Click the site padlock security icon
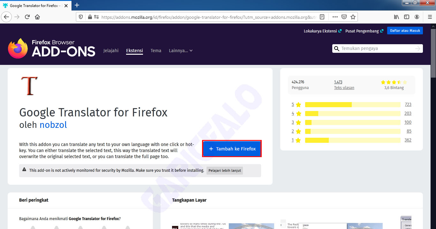 [90, 17]
